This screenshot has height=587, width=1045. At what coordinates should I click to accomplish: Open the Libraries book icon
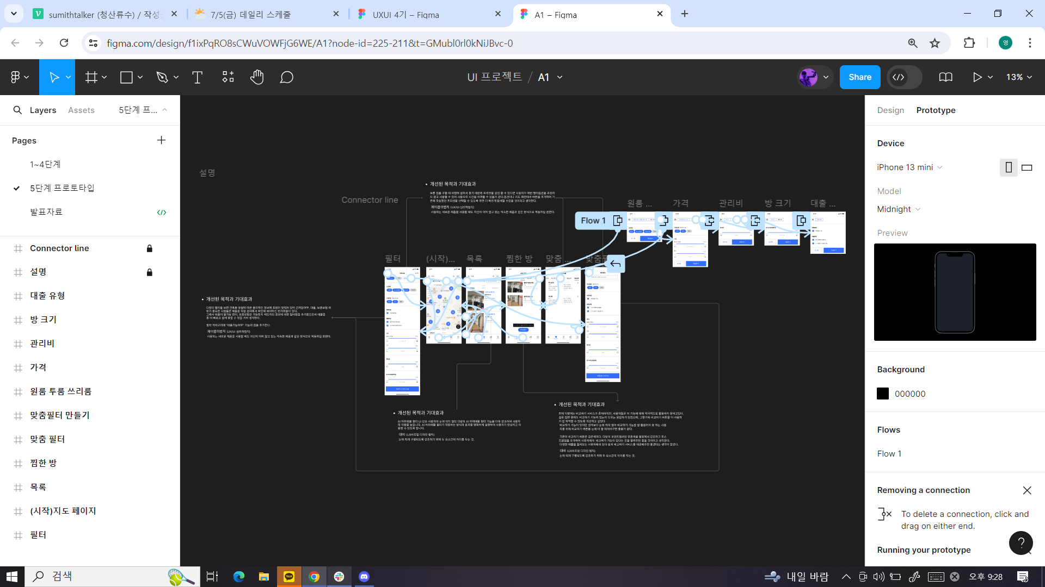point(945,77)
